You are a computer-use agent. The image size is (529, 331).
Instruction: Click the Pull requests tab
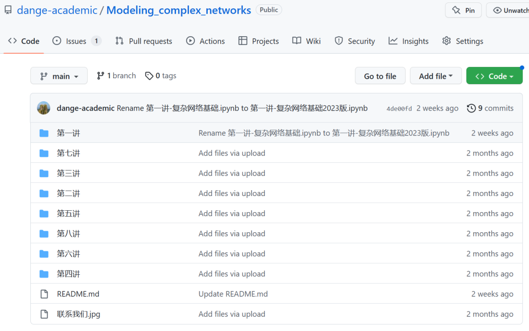click(x=144, y=41)
